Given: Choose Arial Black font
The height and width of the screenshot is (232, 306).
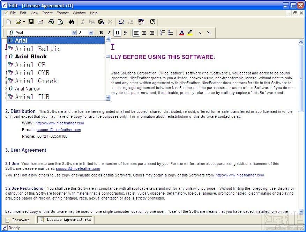Looking at the screenshot, I should point(56,57).
